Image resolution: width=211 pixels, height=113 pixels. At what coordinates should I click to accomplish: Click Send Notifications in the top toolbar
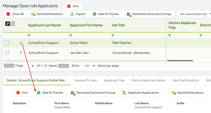(47, 14)
